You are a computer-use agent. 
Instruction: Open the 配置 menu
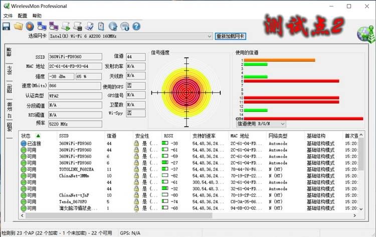22,16
